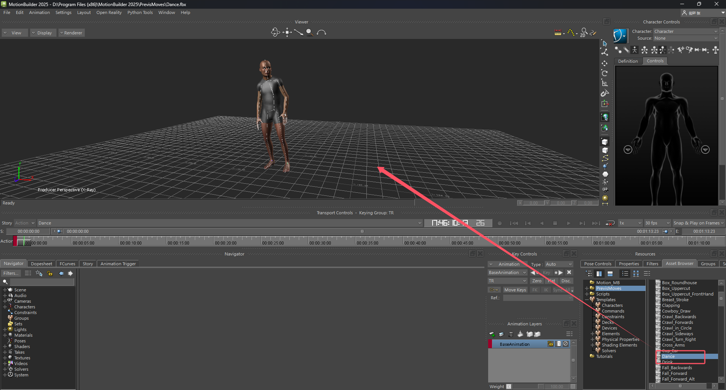Image resolution: width=726 pixels, height=390 pixels.
Task: Click the Zero button in Key Controls
Action: (x=537, y=281)
